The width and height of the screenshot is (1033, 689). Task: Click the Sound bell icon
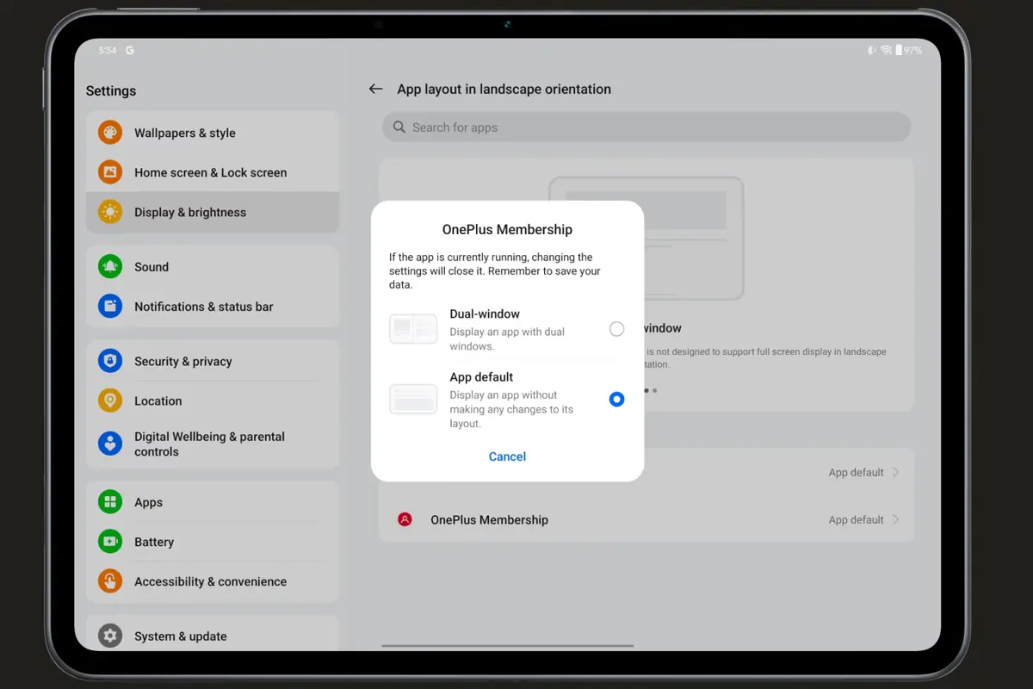point(110,267)
